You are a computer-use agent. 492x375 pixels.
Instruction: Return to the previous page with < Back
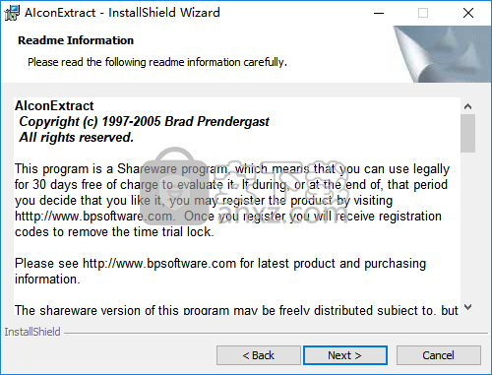[259, 355]
